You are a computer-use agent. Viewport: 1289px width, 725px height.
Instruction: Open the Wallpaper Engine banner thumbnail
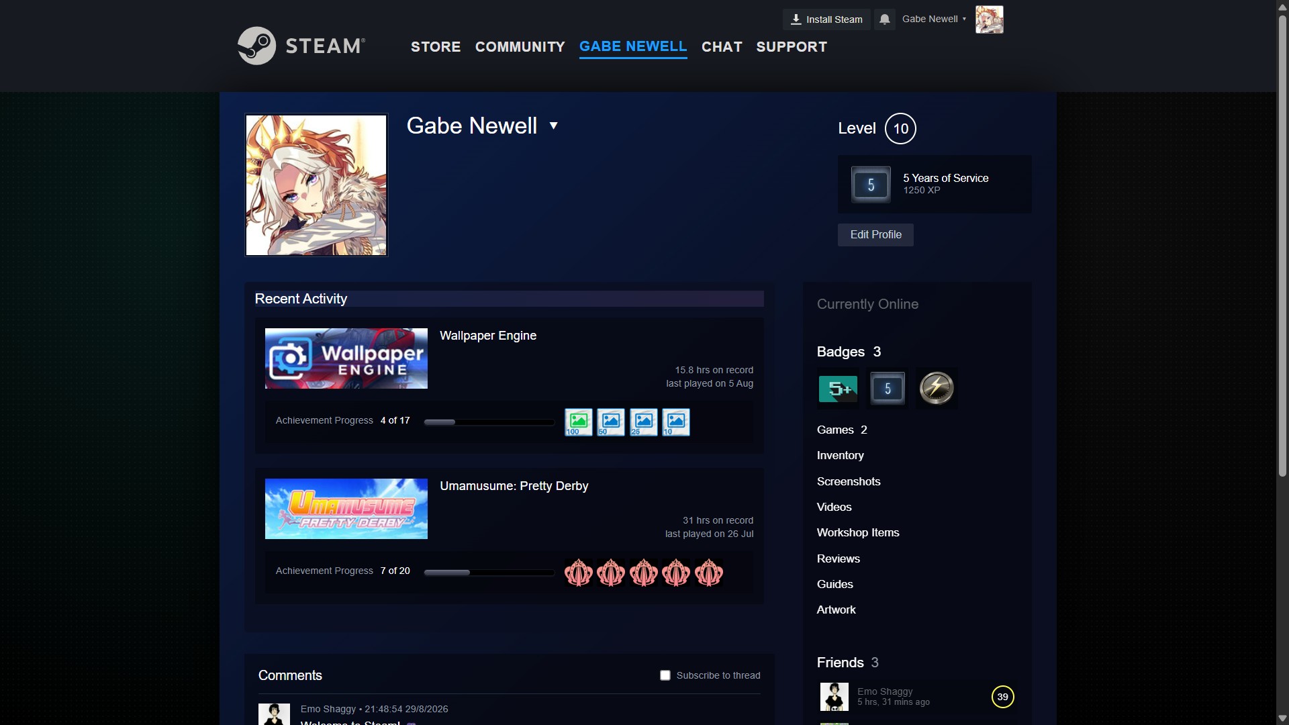(x=346, y=358)
